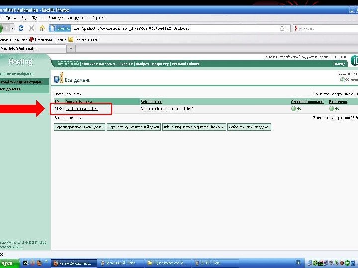
Task: Open the Лента новостей feed bookmark
Action: click(83, 39)
